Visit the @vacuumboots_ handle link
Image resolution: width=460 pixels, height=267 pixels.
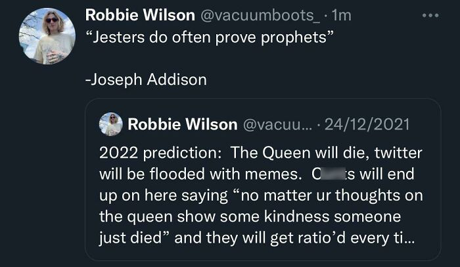260,15
